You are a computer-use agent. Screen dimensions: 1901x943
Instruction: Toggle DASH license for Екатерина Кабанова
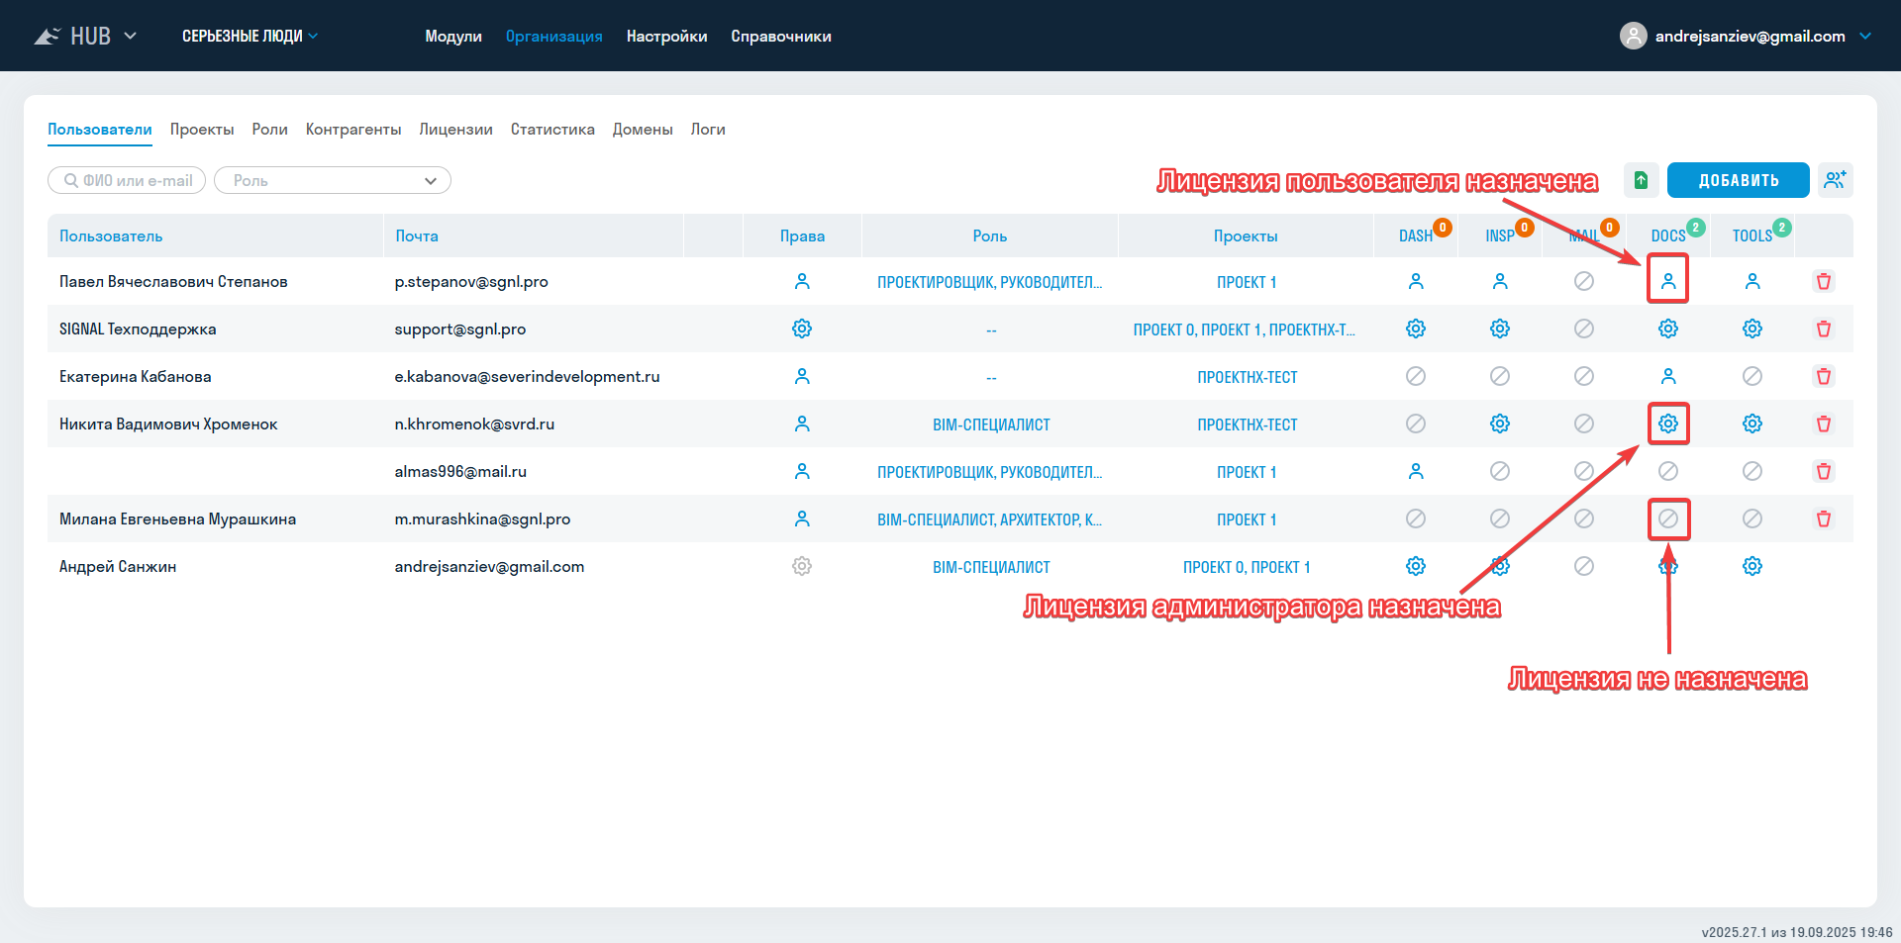coord(1416,377)
